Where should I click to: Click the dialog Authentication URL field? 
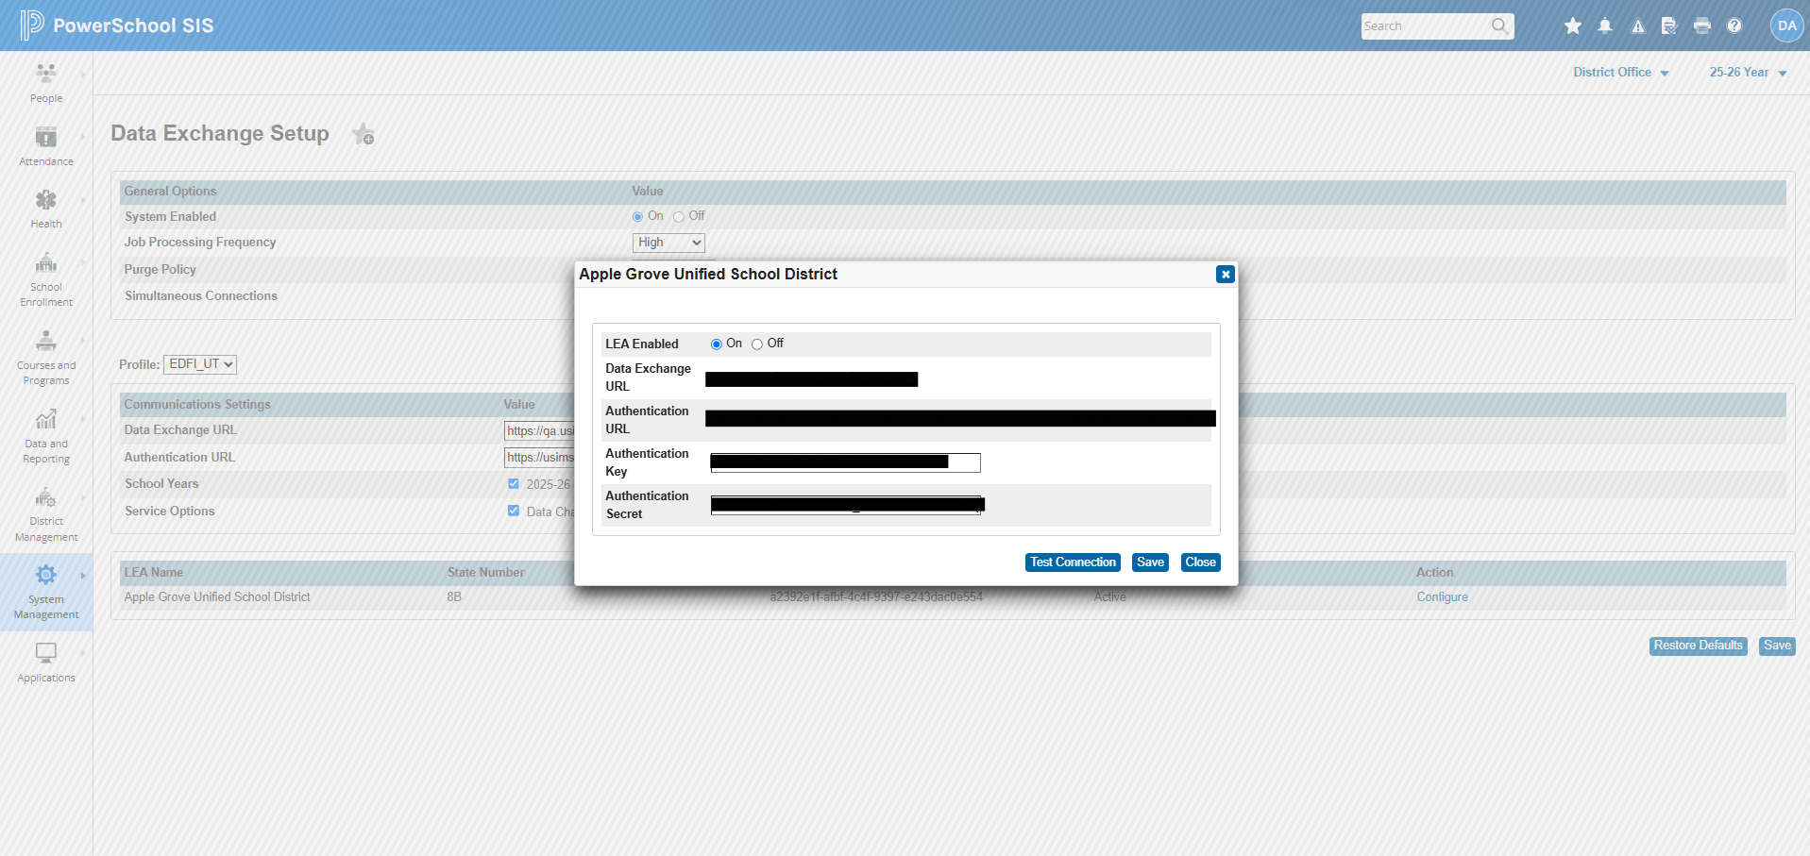pyautogui.click(x=960, y=418)
